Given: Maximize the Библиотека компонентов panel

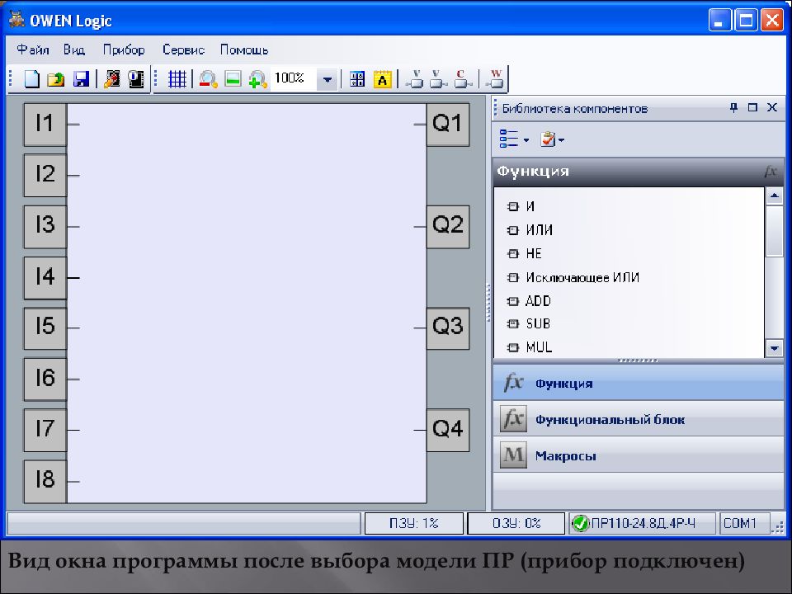Looking at the screenshot, I should click(x=752, y=107).
